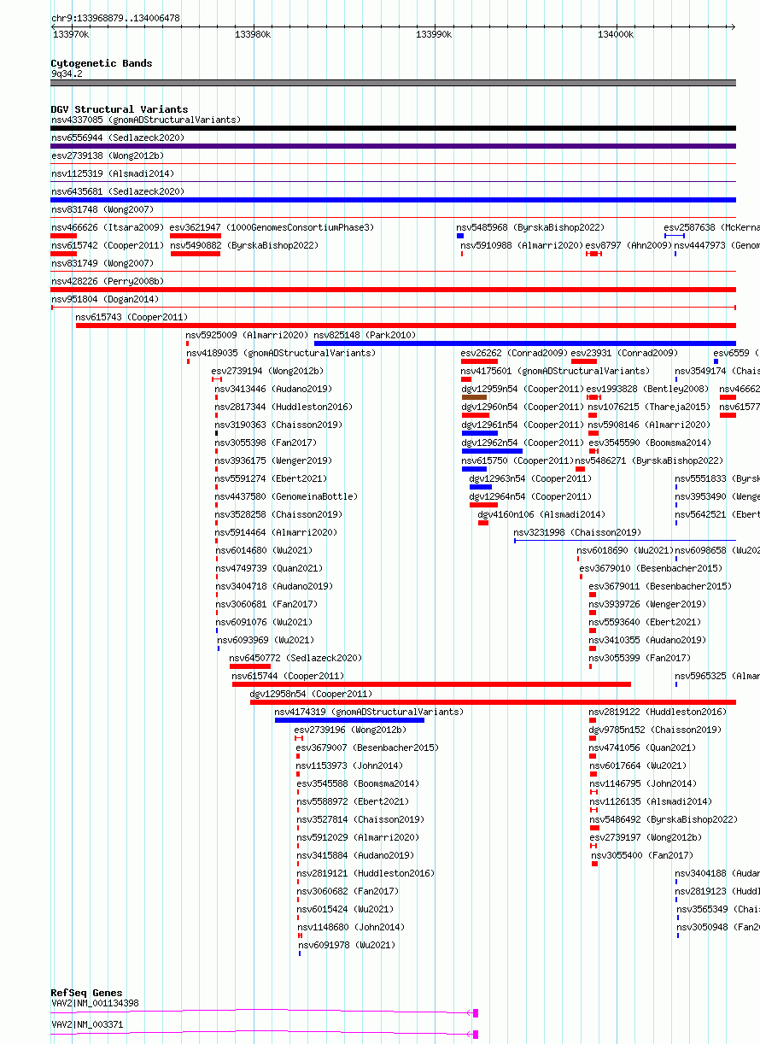Image resolution: width=760 pixels, height=1044 pixels.
Task: Click the nsv3190363 Chaisson2019 label
Action: point(279,425)
